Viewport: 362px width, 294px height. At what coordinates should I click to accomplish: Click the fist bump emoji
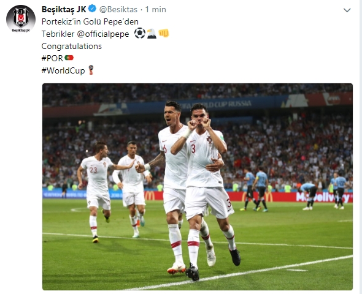point(164,33)
